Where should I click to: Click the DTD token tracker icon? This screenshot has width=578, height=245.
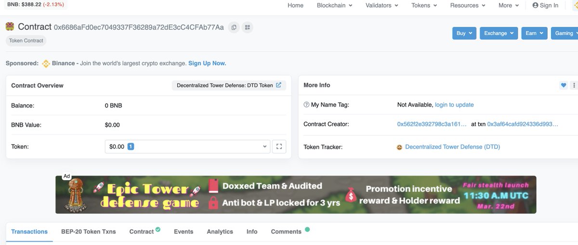[399, 147]
